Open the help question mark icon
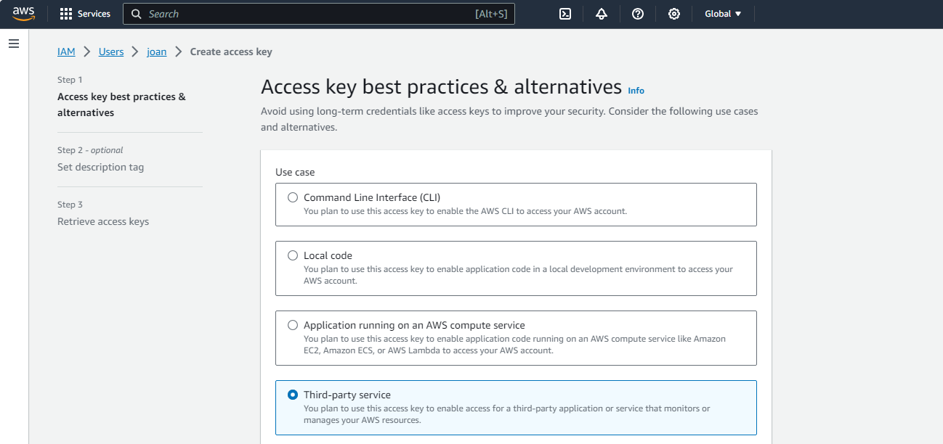Screen dimensions: 943x444 638,14
